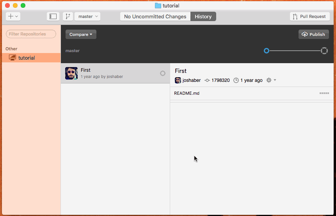This screenshot has height=216, width=336.
Task: Click the README.md change indicator dots
Action: coord(324,93)
